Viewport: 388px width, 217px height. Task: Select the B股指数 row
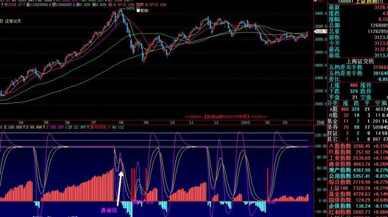358,152
